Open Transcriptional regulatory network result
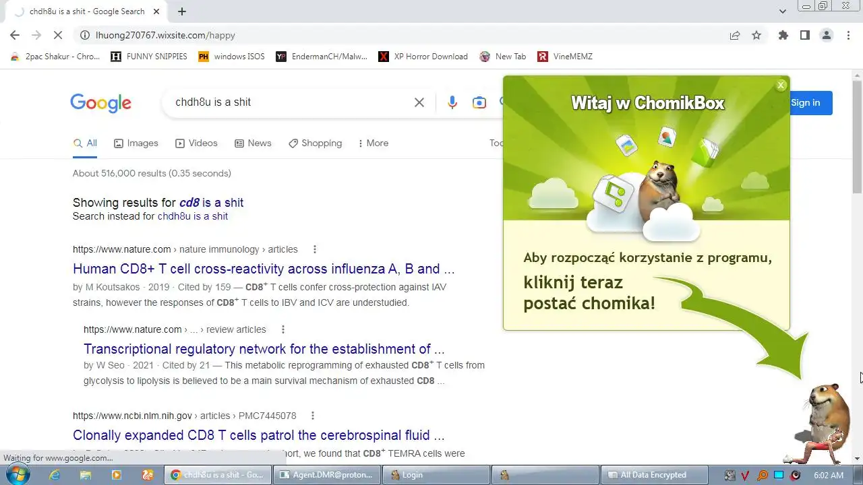The image size is (863, 485). pos(264,349)
